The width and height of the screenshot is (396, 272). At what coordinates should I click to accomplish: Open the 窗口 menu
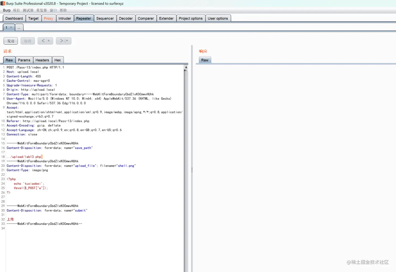pos(53,10)
